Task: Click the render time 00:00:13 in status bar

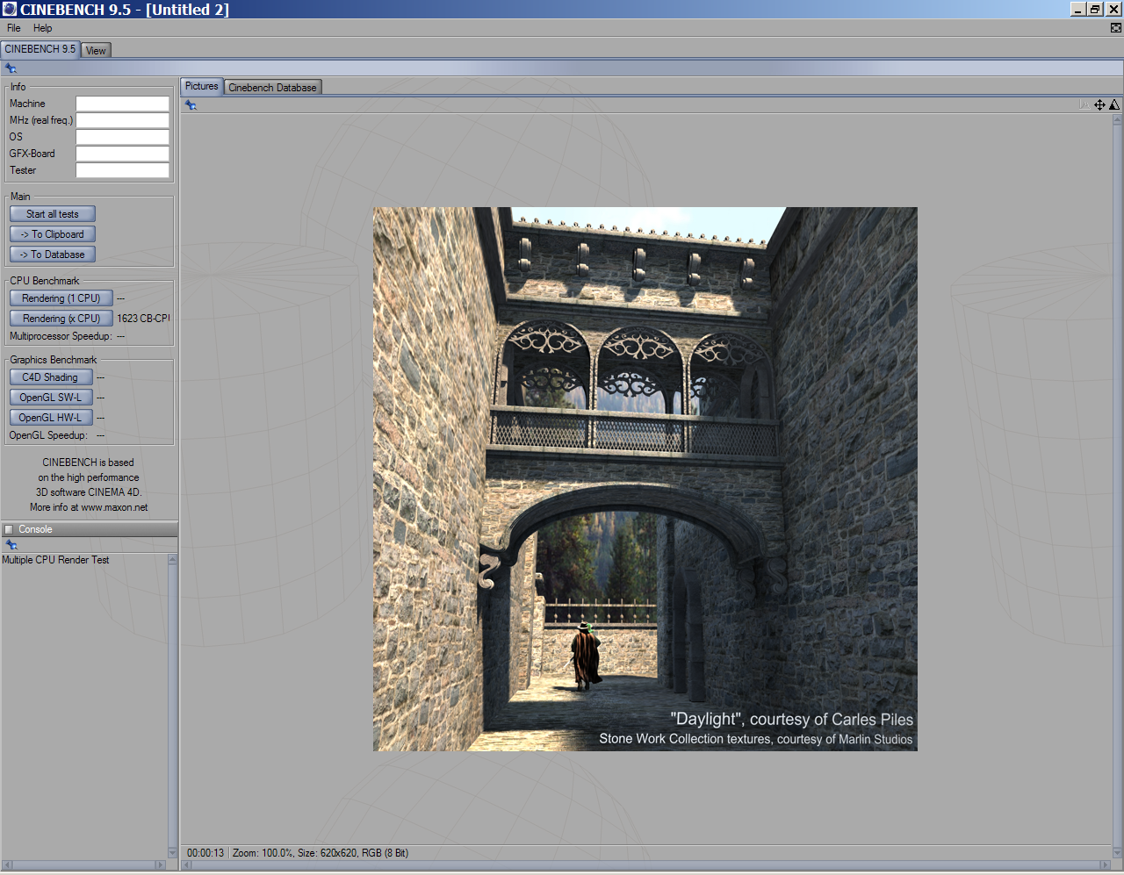Action: [x=205, y=853]
